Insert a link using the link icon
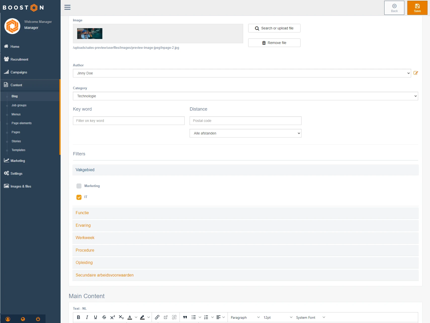 [157, 317]
